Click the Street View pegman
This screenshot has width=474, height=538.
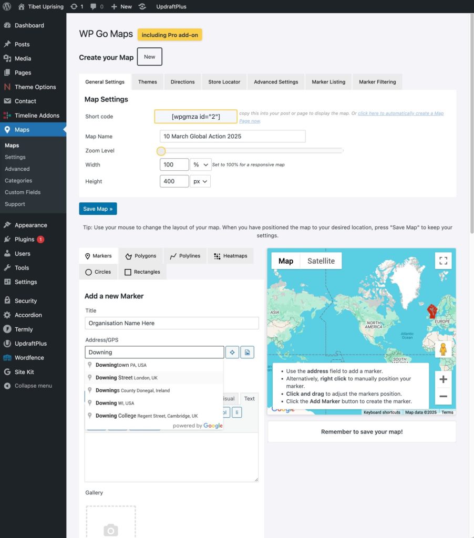click(443, 349)
